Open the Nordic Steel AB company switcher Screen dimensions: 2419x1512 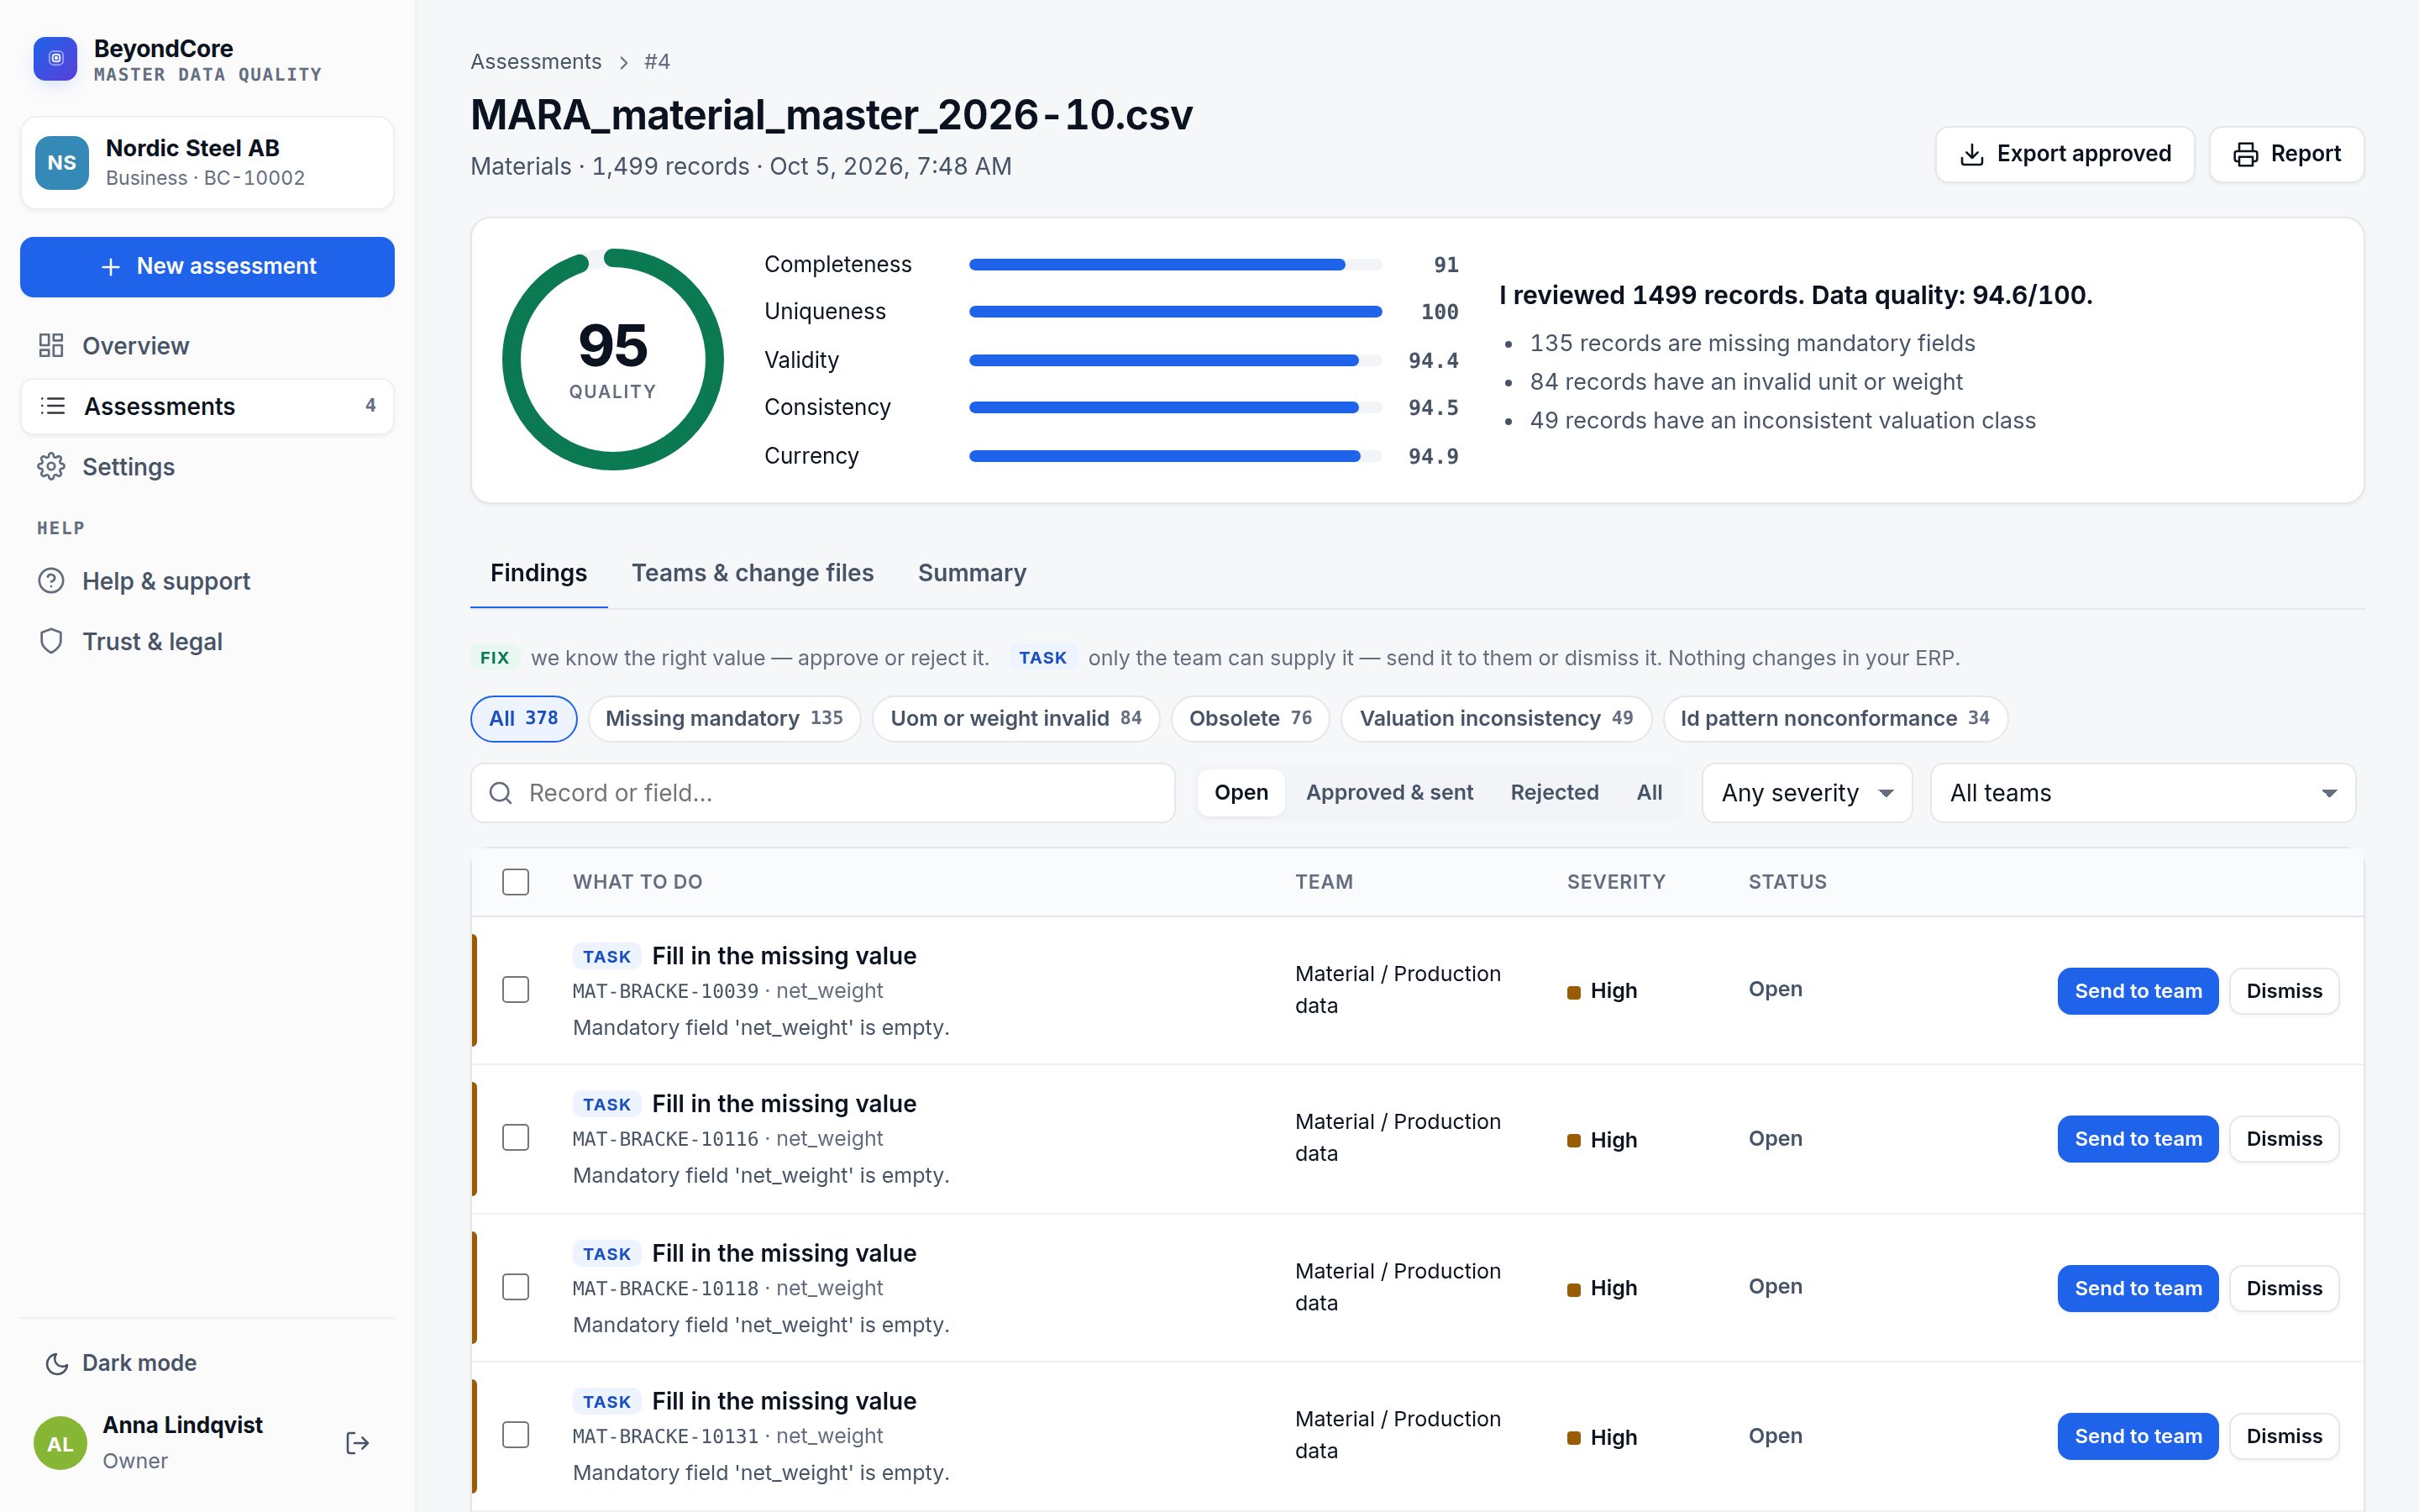(x=207, y=163)
